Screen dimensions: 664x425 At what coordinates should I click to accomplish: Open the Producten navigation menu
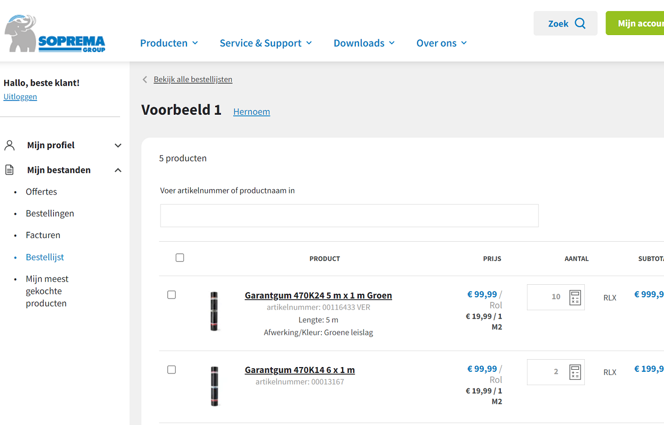tap(169, 43)
